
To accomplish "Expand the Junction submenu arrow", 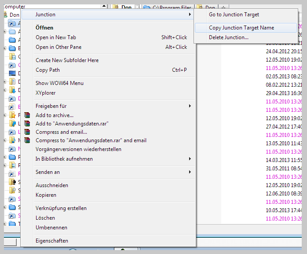I will tap(190, 15).
